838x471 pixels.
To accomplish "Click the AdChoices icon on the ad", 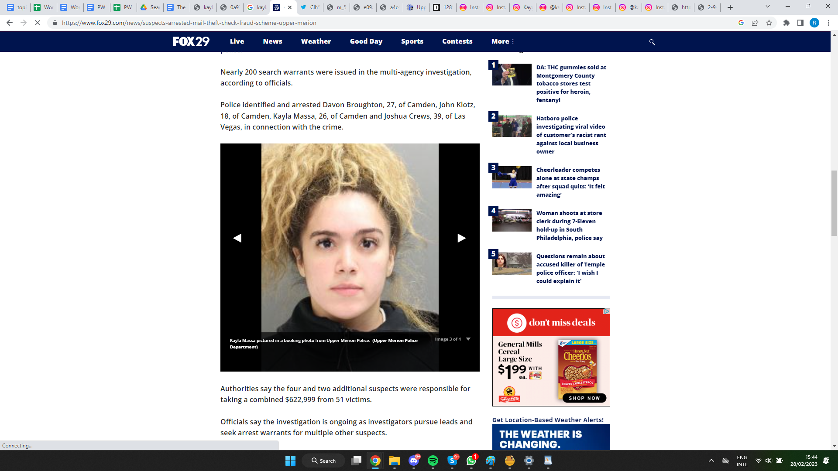I will coord(607,311).
